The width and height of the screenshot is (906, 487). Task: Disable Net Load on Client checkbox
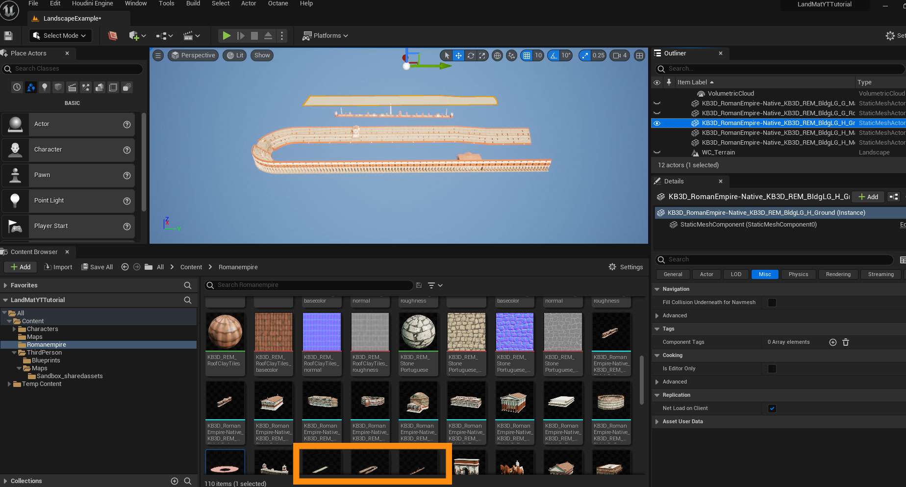pos(772,409)
